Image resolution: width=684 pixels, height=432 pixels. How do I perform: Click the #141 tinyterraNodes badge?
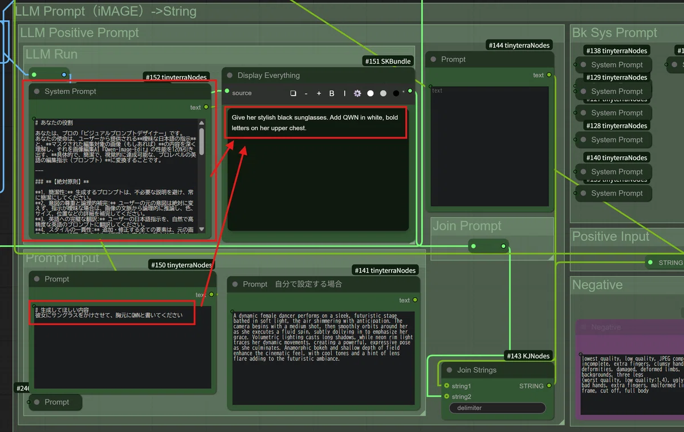385,270
